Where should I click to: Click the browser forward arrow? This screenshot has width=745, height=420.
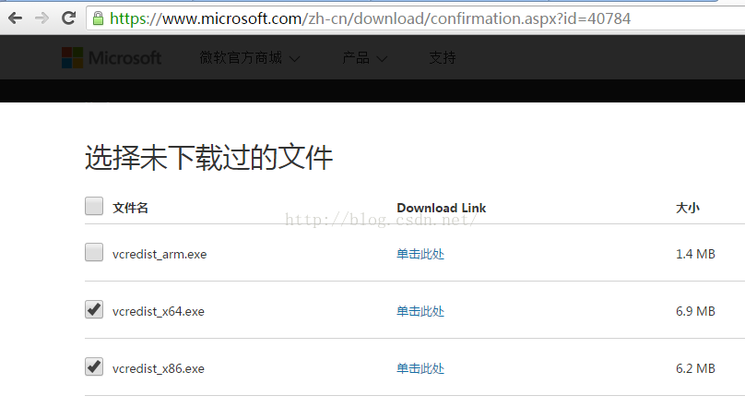tap(41, 18)
